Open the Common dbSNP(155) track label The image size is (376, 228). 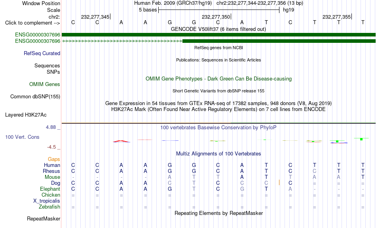(x=35, y=97)
